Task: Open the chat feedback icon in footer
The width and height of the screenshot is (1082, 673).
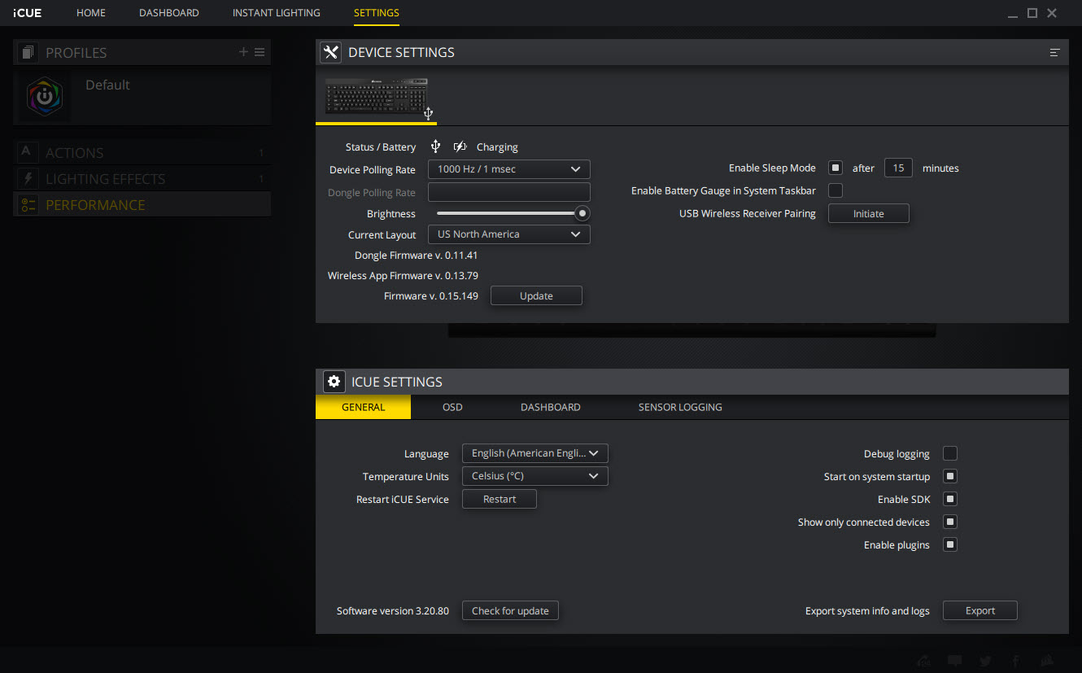Action: [x=955, y=661]
